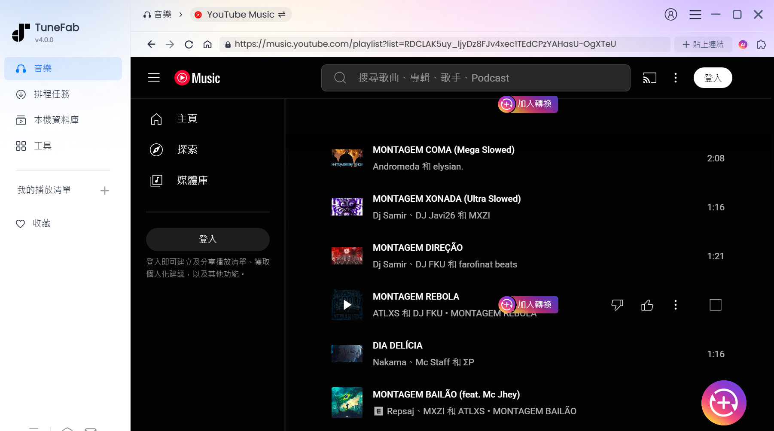The height and width of the screenshot is (431, 774).
Task: Open 探索 explore in YouTube Music sidebar
Action: pyautogui.click(x=186, y=150)
